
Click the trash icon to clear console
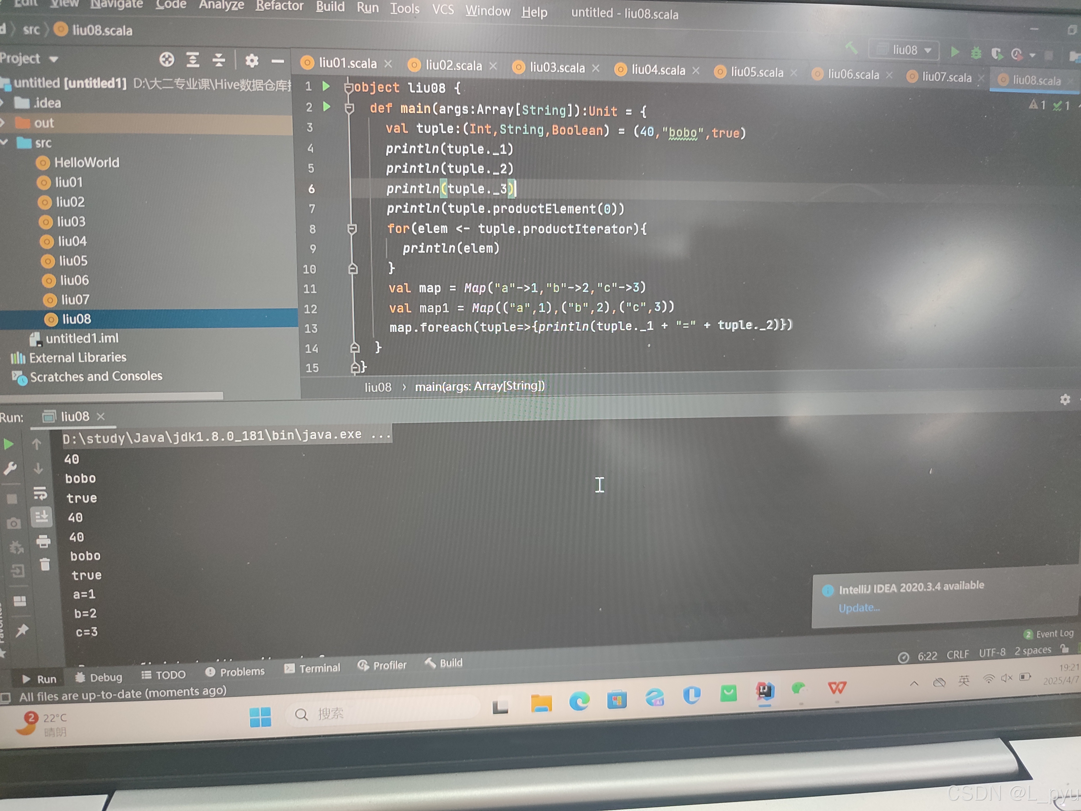[x=45, y=565]
